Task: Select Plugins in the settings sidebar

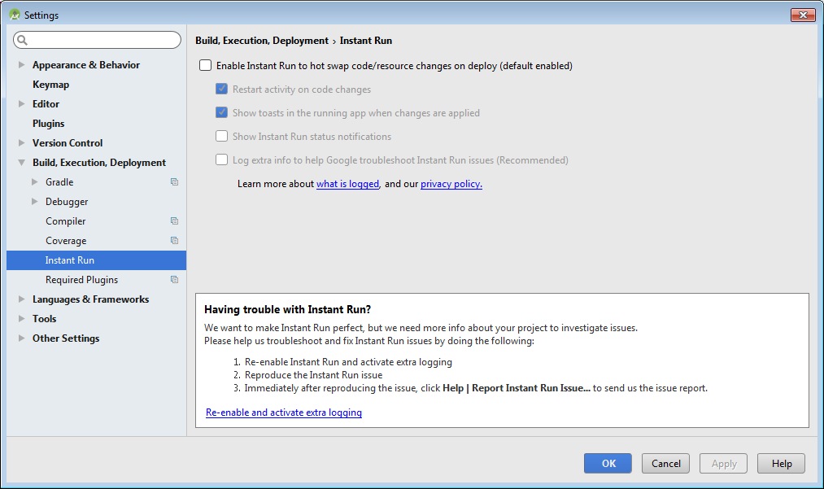Action: point(49,123)
